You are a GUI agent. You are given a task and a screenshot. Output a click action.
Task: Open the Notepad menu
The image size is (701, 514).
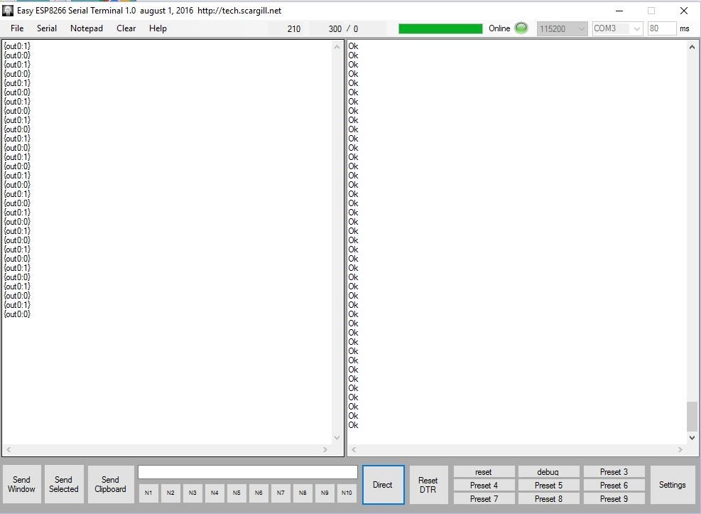click(x=87, y=28)
